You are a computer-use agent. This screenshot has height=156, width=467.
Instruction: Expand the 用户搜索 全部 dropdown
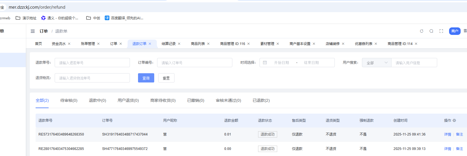(376, 63)
